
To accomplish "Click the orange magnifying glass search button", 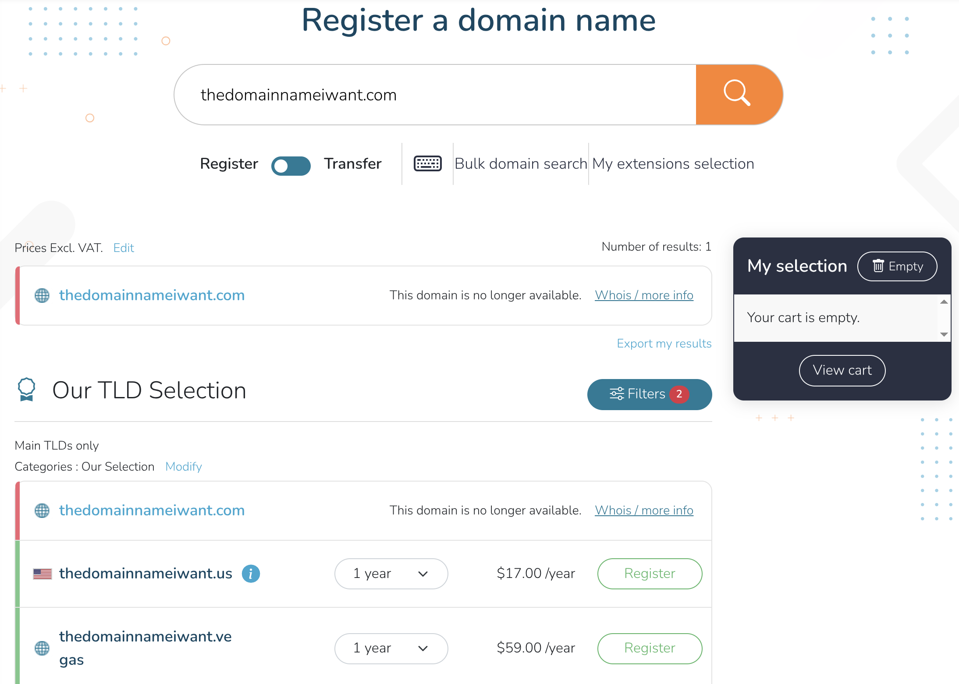I will tap(738, 94).
